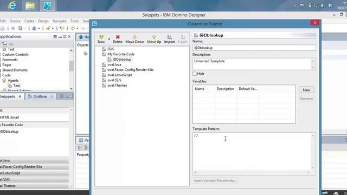This screenshot has height=195, width=347.
Task: Select My Favorite Code category in tree
Action: [121, 54]
